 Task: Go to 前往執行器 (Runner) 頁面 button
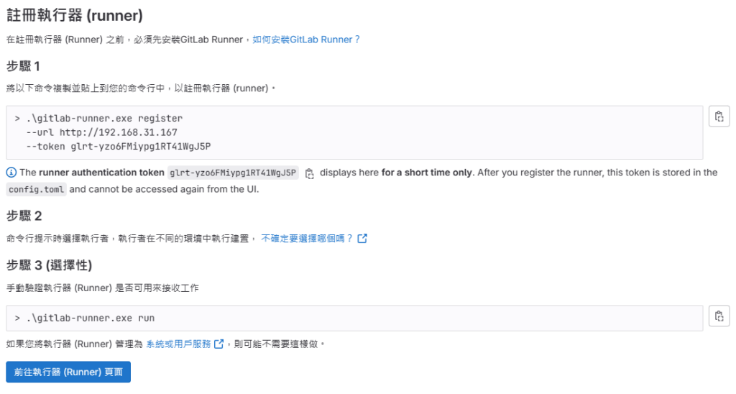click(x=68, y=372)
